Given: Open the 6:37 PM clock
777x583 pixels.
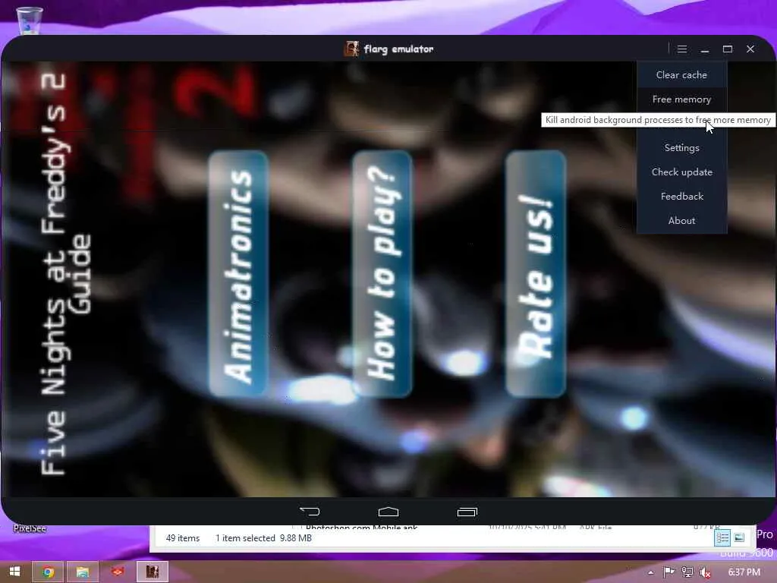Looking at the screenshot, I should [744, 572].
